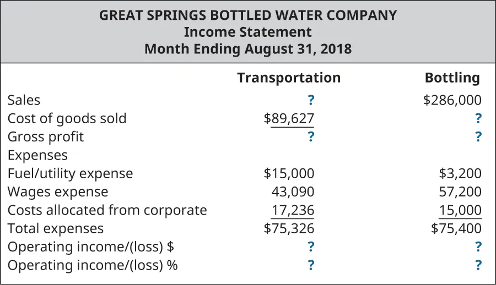Click the Great Springs Bottled Water Company title

click(248, 15)
